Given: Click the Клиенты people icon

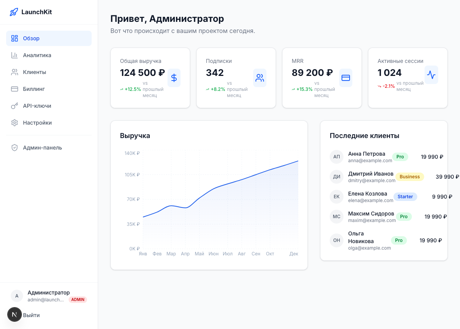Looking at the screenshot, I should click(15, 72).
